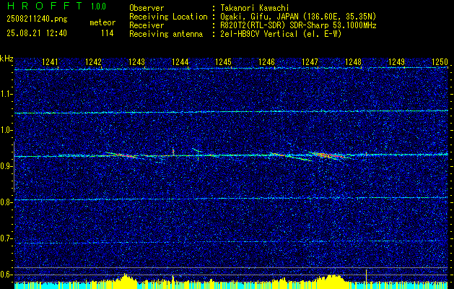454x289 pixels.
Task: Click time marker 1245
Action: (224, 62)
